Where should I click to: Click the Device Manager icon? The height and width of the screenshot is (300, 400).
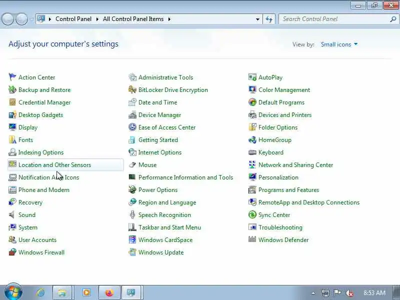click(132, 114)
